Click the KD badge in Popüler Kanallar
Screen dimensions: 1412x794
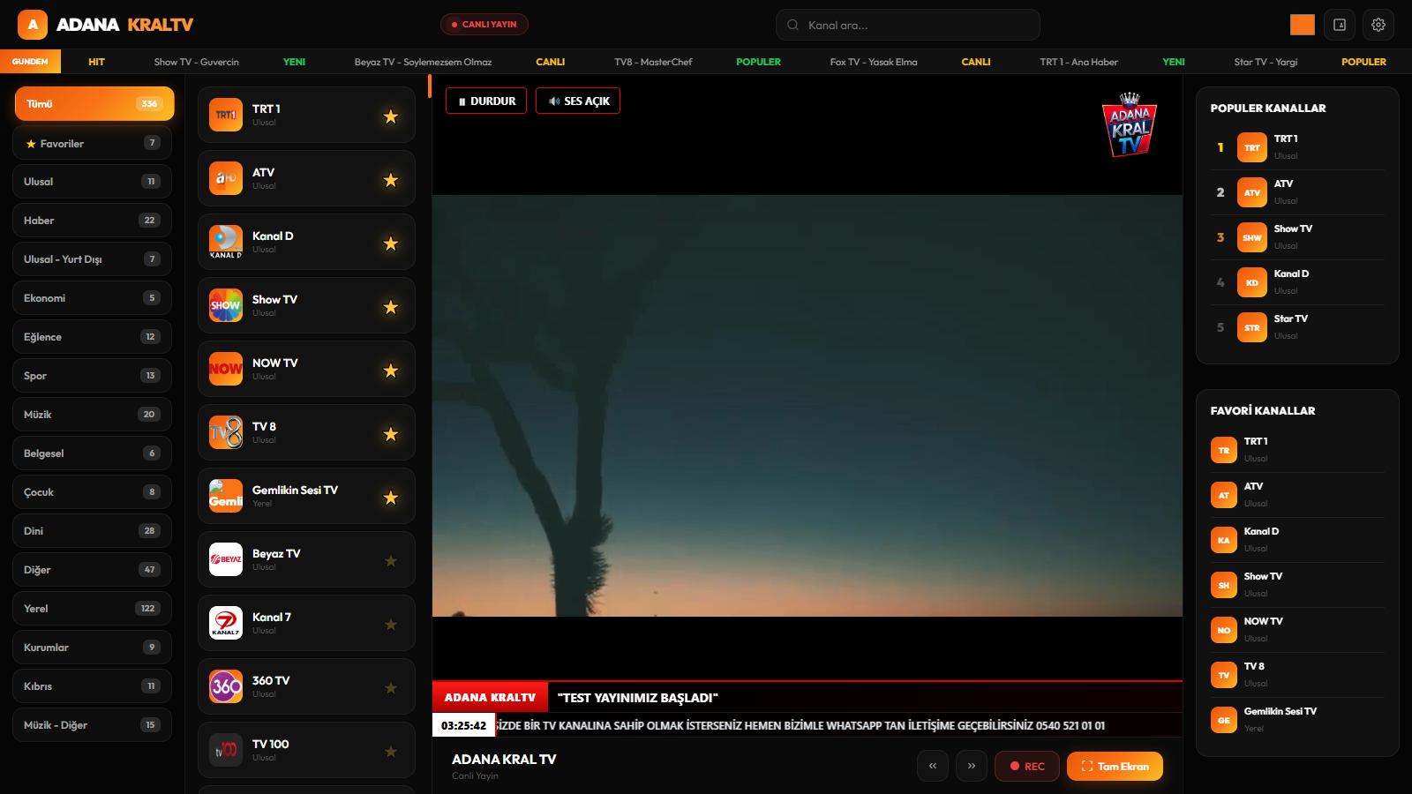[x=1251, y=282]
